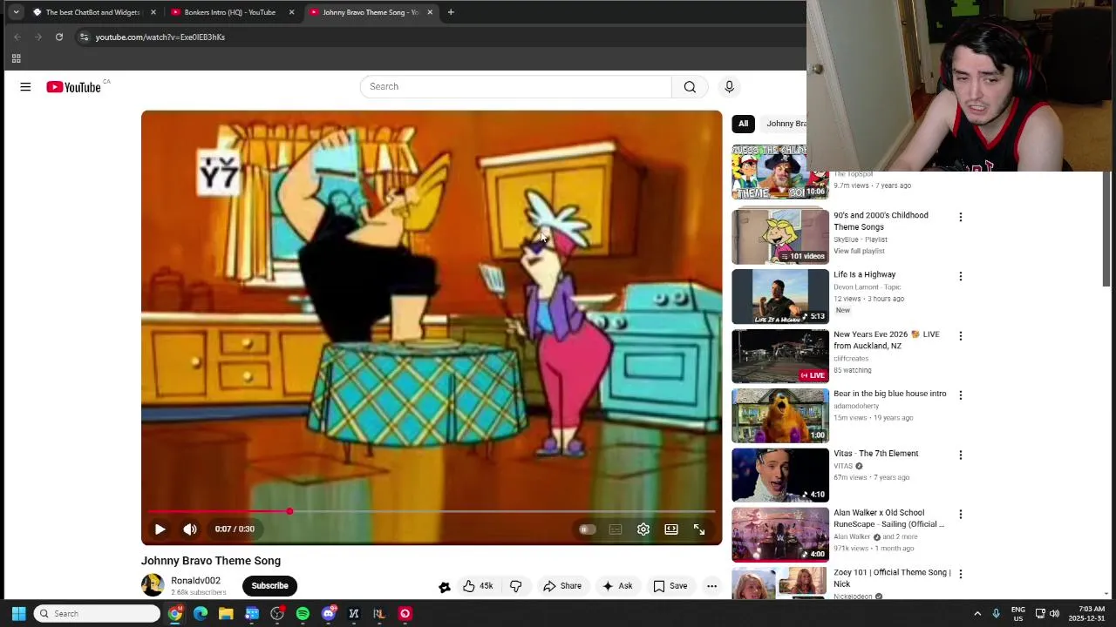Viewport: 1116px width, 627px height.
Task: Click the video progress bar scrubber
Action: (289, 511)
